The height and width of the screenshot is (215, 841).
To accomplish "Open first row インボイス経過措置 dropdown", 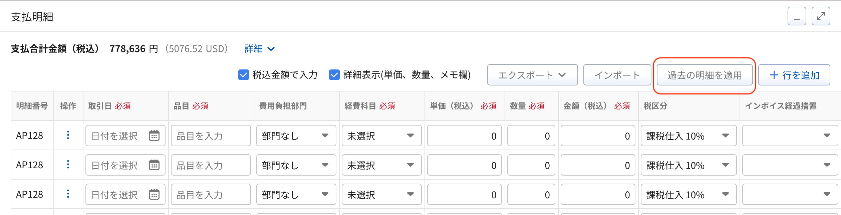I will point(790,136).
